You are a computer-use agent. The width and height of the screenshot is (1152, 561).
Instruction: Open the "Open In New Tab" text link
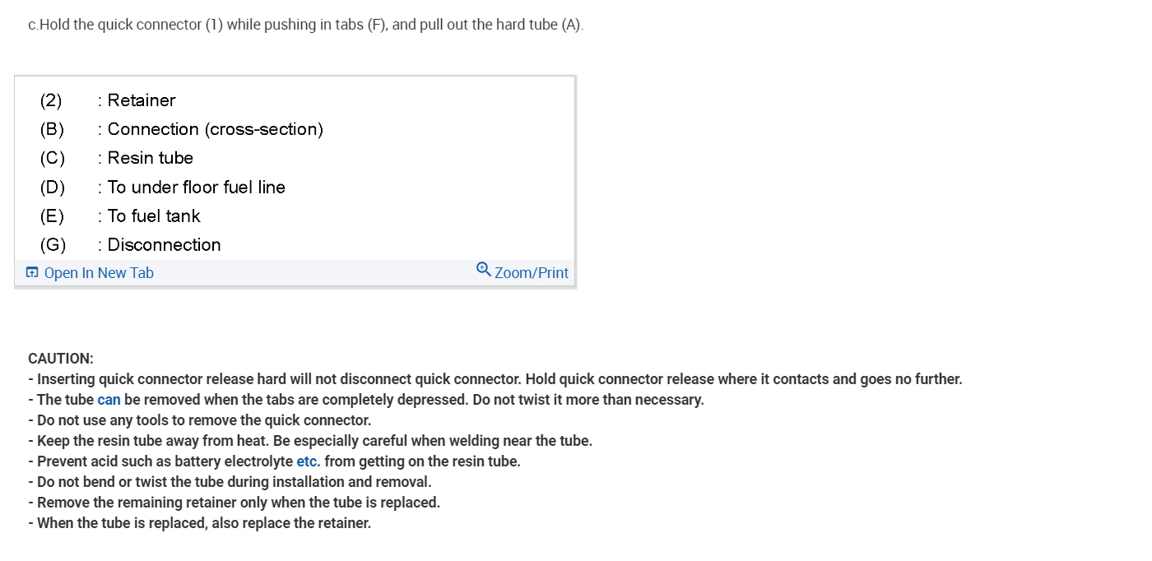tap(99, 273)
